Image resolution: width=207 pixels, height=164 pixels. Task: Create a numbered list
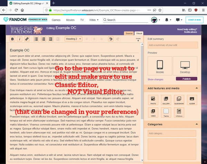(x=43, y=39)
